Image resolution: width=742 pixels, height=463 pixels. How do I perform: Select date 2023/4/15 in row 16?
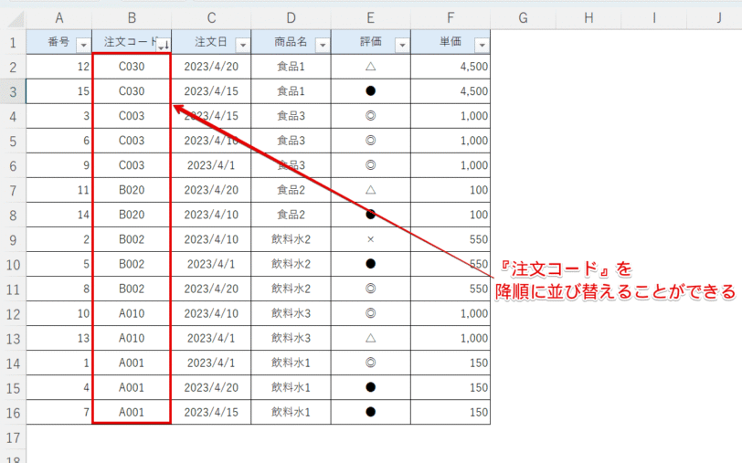tap(211, 413)
